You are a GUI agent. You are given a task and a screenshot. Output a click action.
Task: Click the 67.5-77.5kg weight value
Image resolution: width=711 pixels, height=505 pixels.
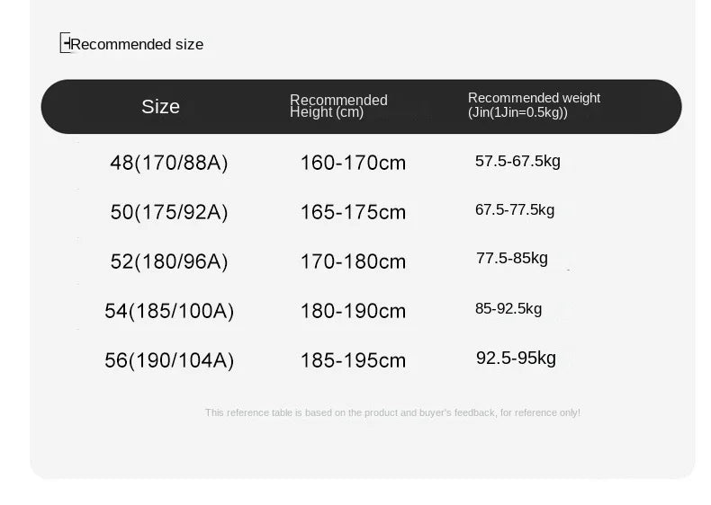(x=515, y=209)
